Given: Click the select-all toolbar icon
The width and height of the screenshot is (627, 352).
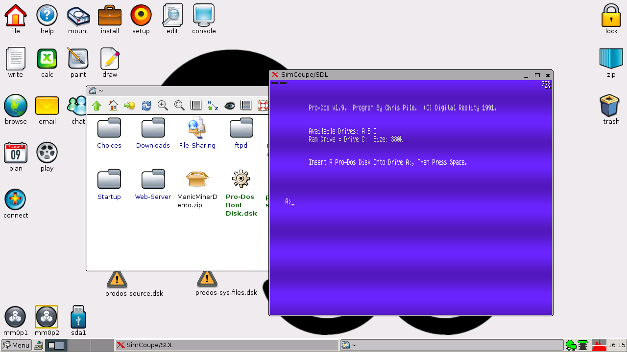Looking at the screenshot, I should coord(246,105).
